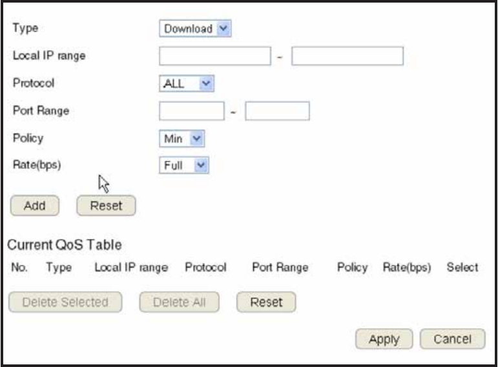Click the Current QoS Table heading
Viewport: 498px width, 367px height.
pos(64,245)
